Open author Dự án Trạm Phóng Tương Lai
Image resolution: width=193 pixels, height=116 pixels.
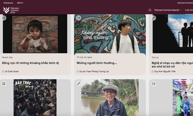coord(94,72)
